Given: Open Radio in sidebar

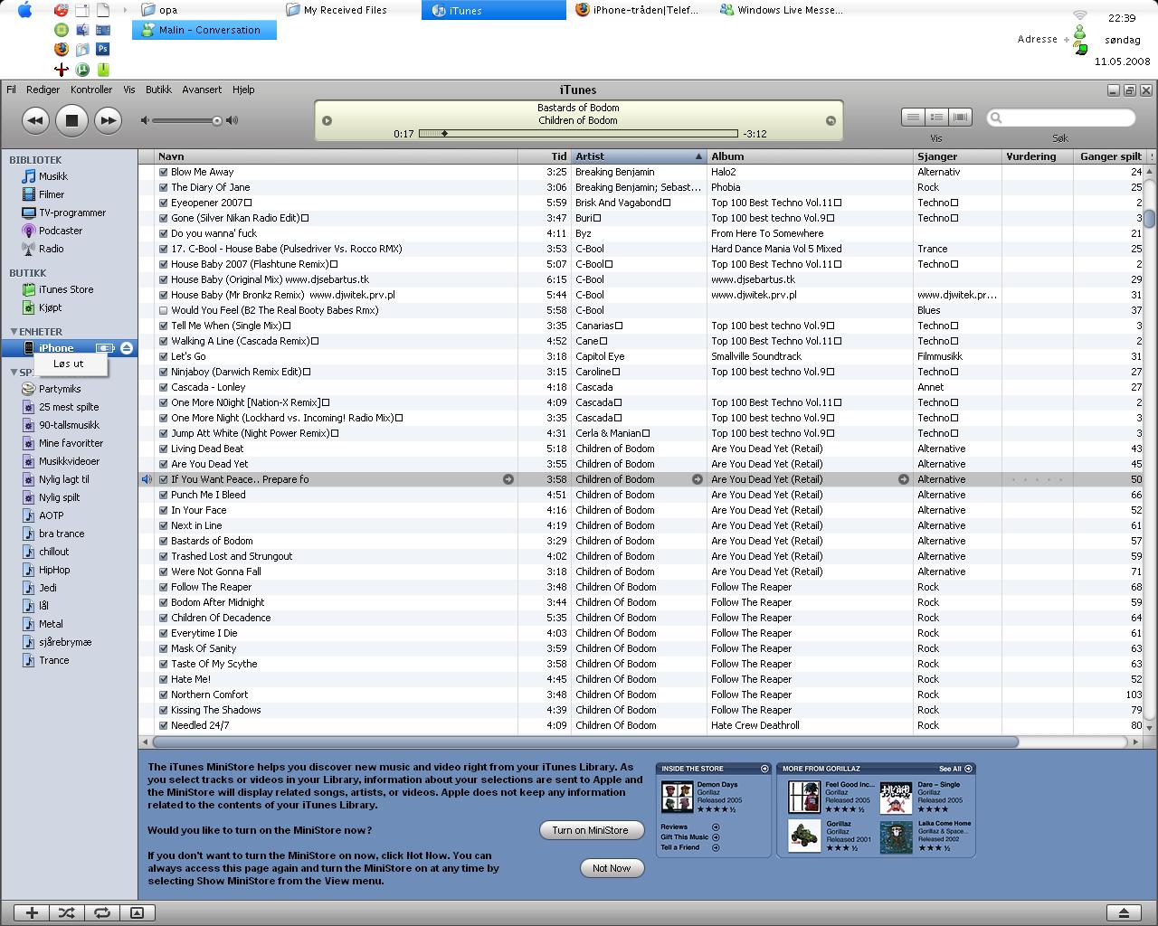Looking at the screenshot, I should (51, 249).
